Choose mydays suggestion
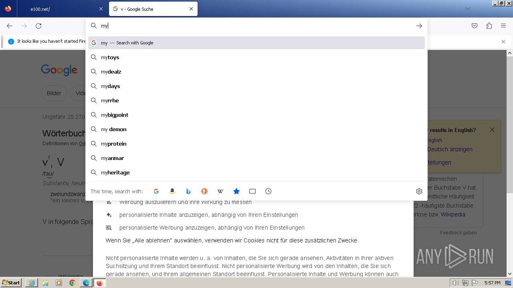Screen dimensions: 513x288 tap(256, 86)
